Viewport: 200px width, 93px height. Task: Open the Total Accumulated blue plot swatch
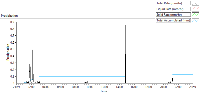[x=195, y=20]
